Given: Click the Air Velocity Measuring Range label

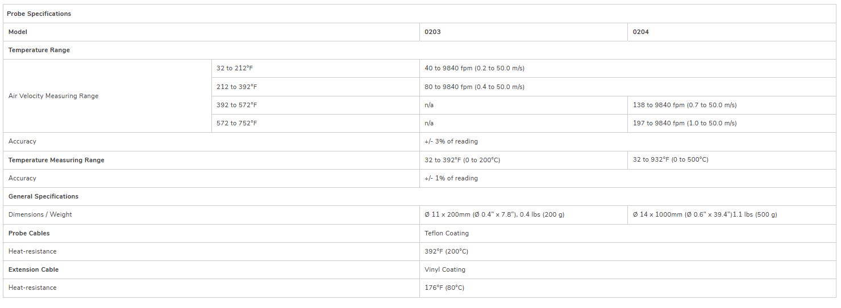Looking at the screenshot, I should point(53,96).
